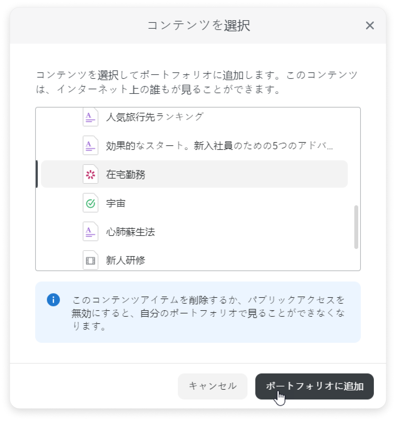Image resolution: width=396 pixels, height=421 pixels.
Task: Click the blue info icon in notice
Action: pos(53,299)
